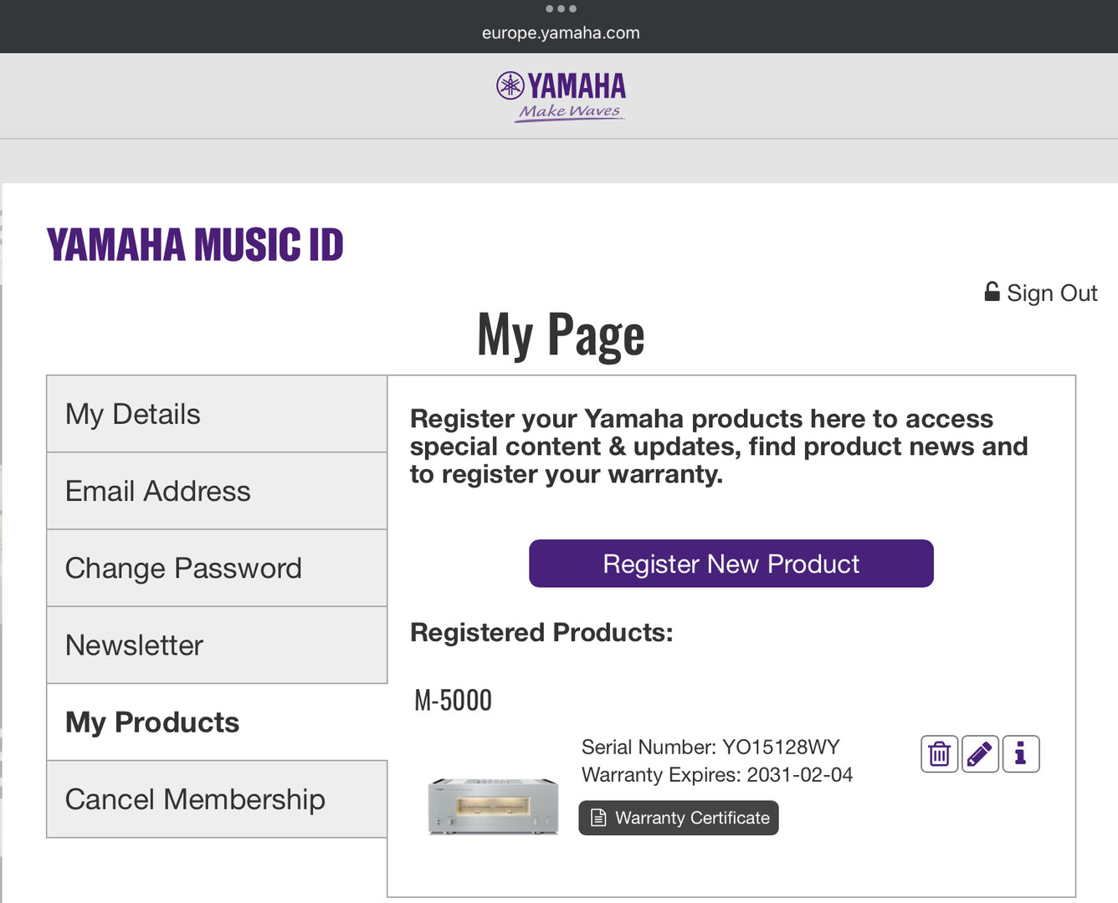Image resolution: width=1118 pixels, height=903 pixels.
Task: Click the document icon in Warranty Certificate button
Action: (x=598, y=818)
